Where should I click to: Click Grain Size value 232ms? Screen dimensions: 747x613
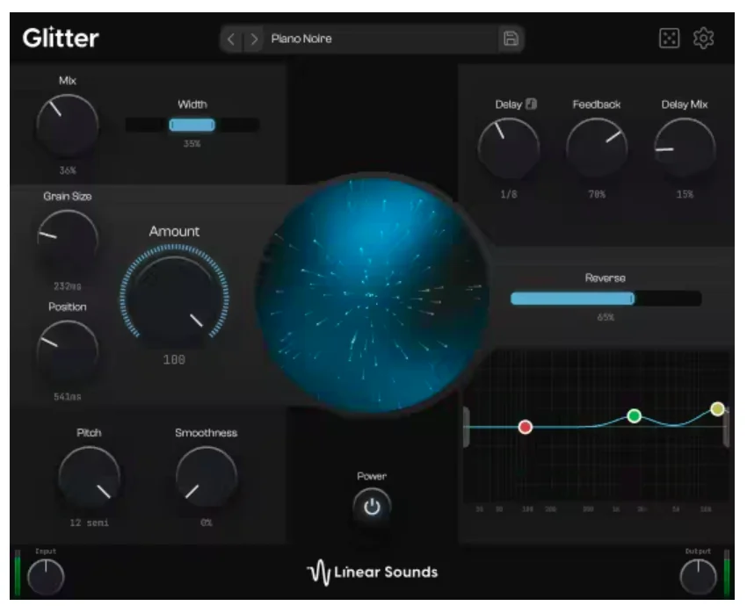(68, 286)
